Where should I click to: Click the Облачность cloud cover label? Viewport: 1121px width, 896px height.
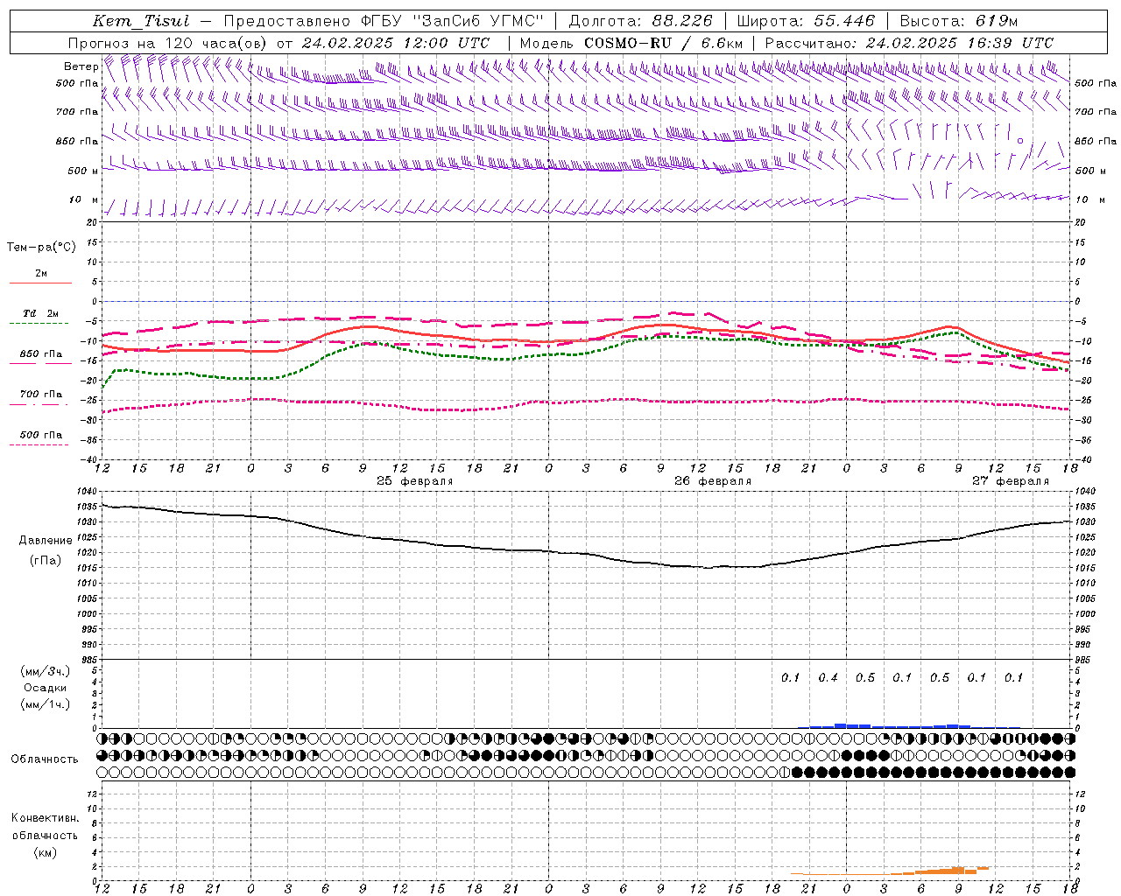coord(45,759)
